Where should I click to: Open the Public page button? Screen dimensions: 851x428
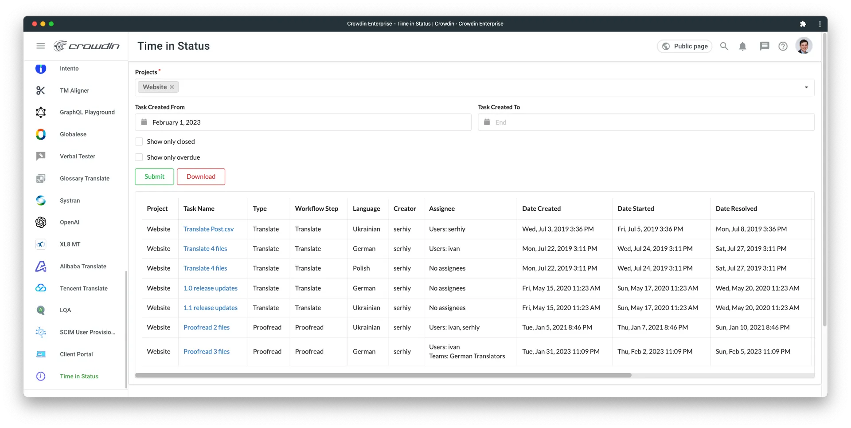685,46
